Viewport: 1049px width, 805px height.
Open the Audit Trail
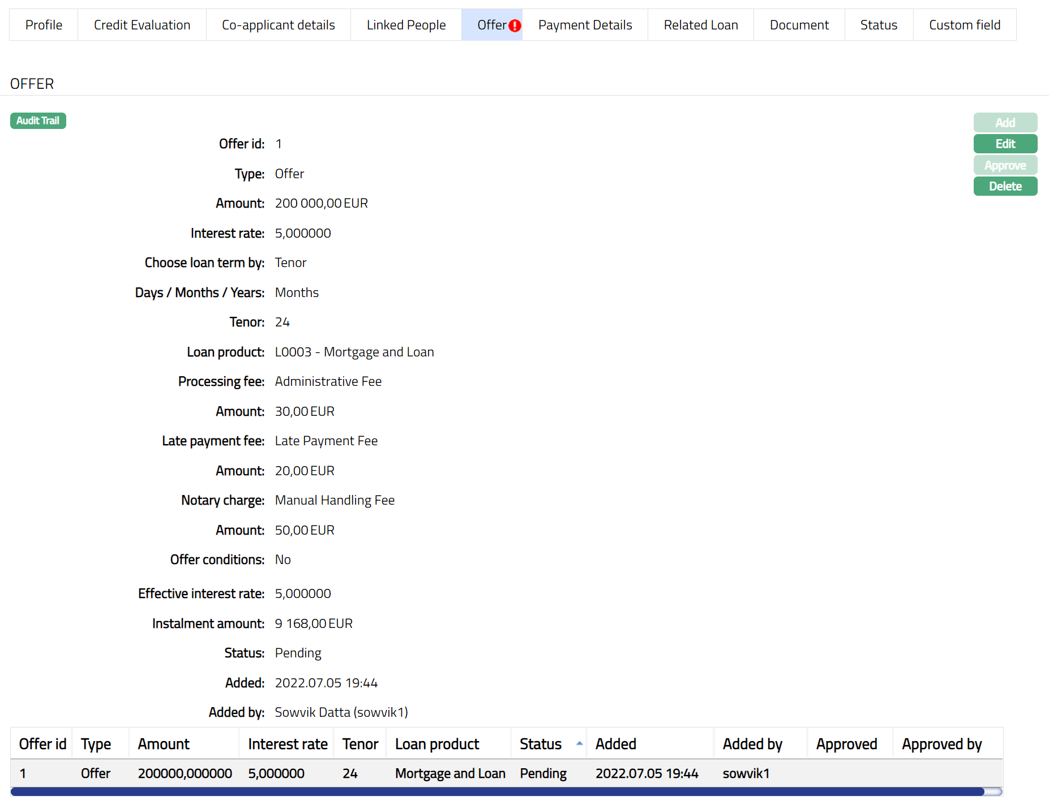point(38,120)
